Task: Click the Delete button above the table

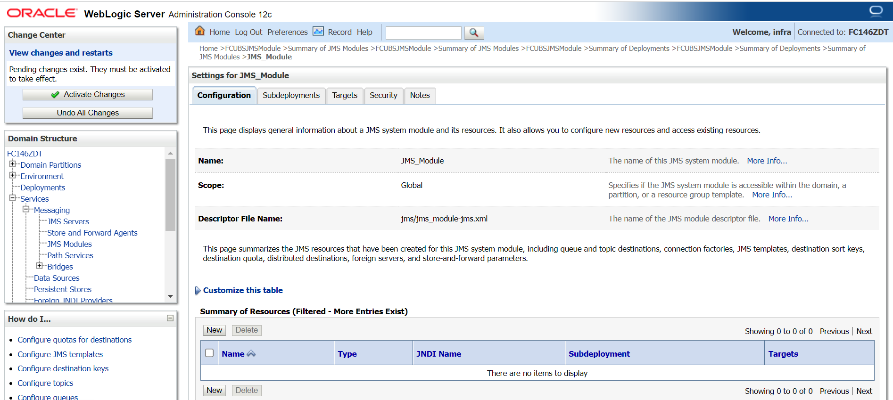Action: click(x=247, y=330)
